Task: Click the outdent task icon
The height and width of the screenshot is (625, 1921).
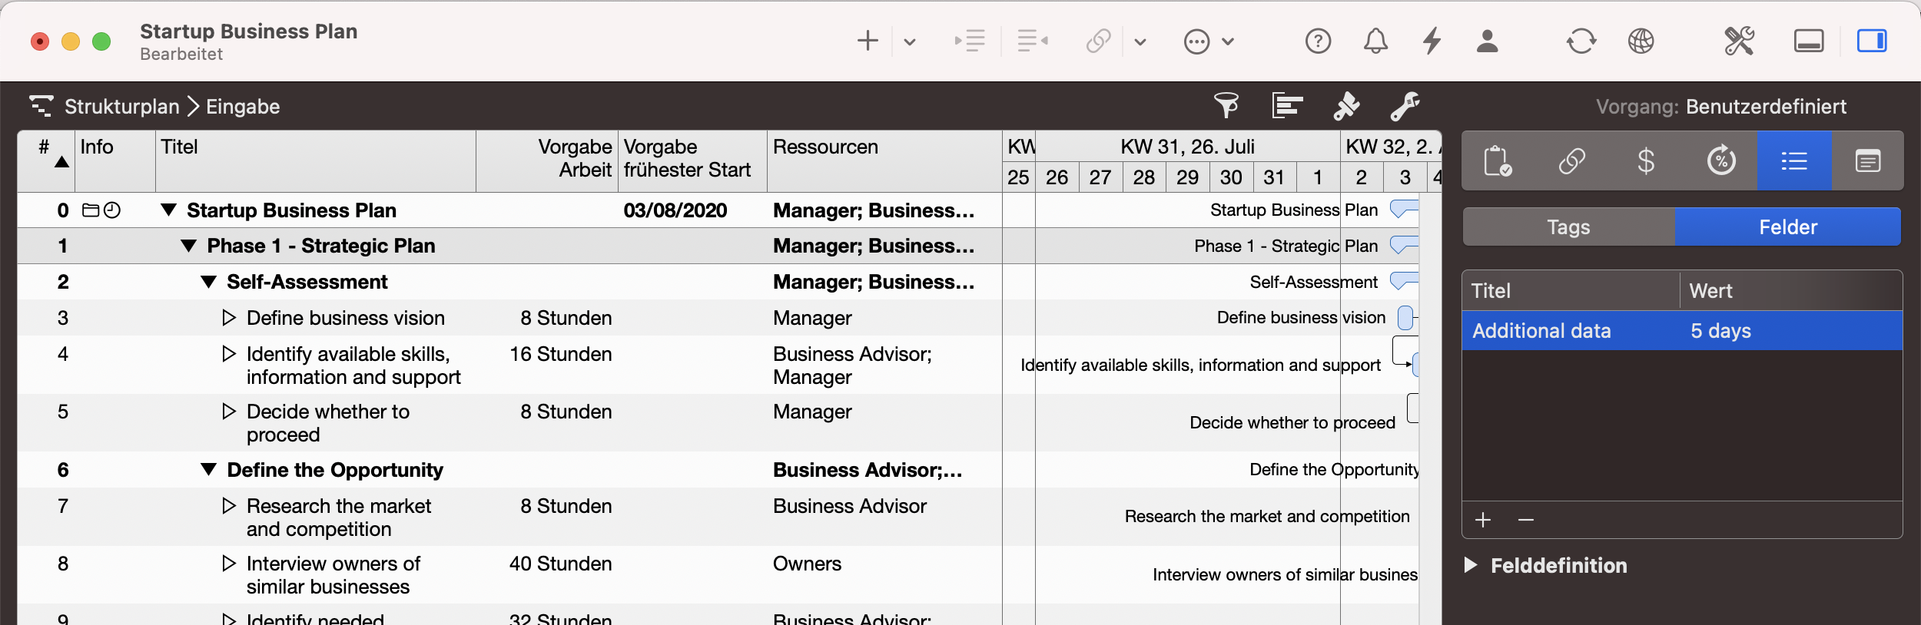Action: coord(1032,41)
